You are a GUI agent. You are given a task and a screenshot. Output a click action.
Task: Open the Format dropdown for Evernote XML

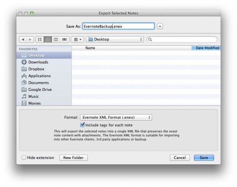click(x=116, y=117)
